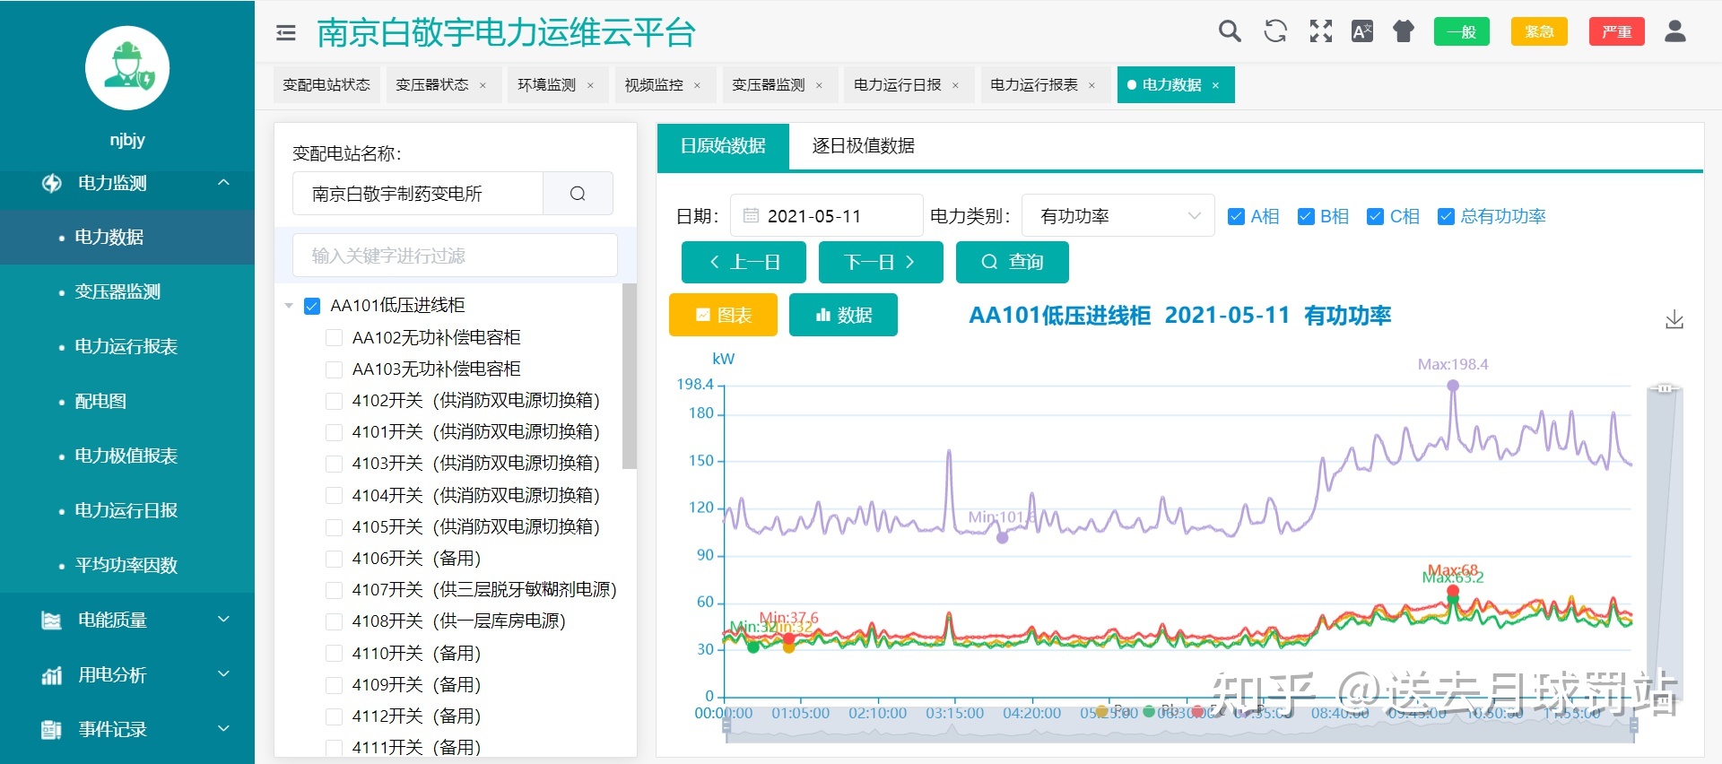
Task: Collapse the AA101低压进线柜 tree node
Action: click(289, 306)
